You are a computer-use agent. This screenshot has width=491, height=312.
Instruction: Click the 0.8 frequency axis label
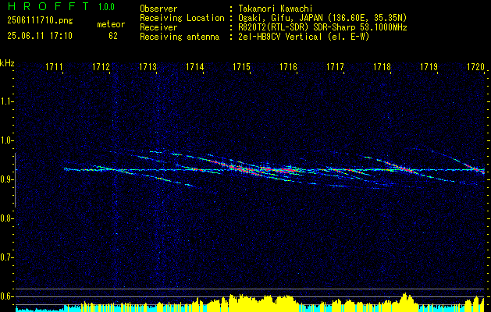(x=5, y=218)
